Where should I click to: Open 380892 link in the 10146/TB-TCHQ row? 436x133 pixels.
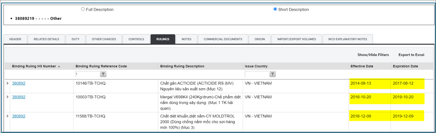coord(18,83)
